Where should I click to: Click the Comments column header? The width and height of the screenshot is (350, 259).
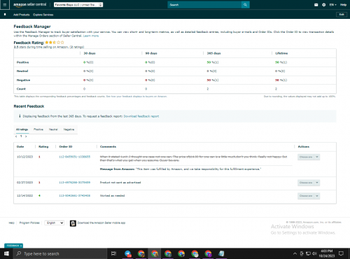pos(108,146)
